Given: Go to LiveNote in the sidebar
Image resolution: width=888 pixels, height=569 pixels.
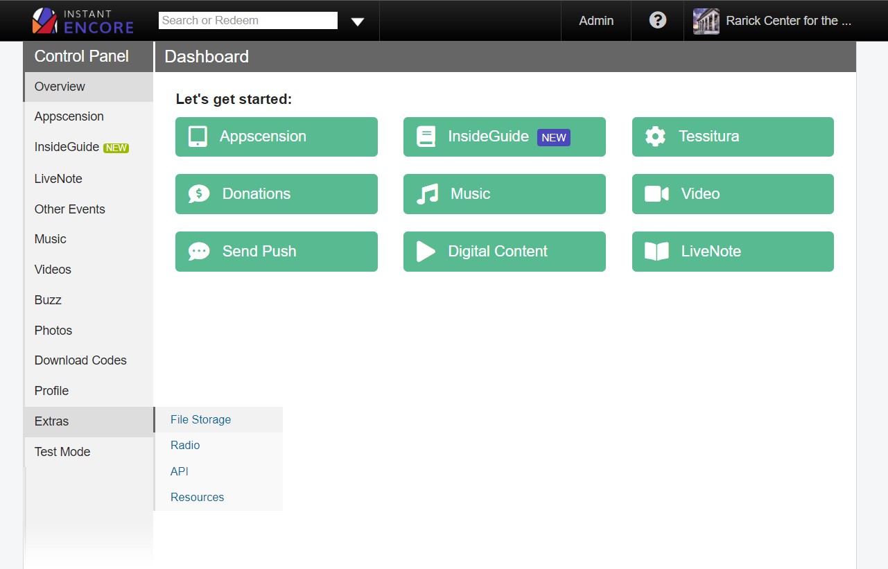Looking at the screenshot, I should pyautogui.click(x=89, y=179).
